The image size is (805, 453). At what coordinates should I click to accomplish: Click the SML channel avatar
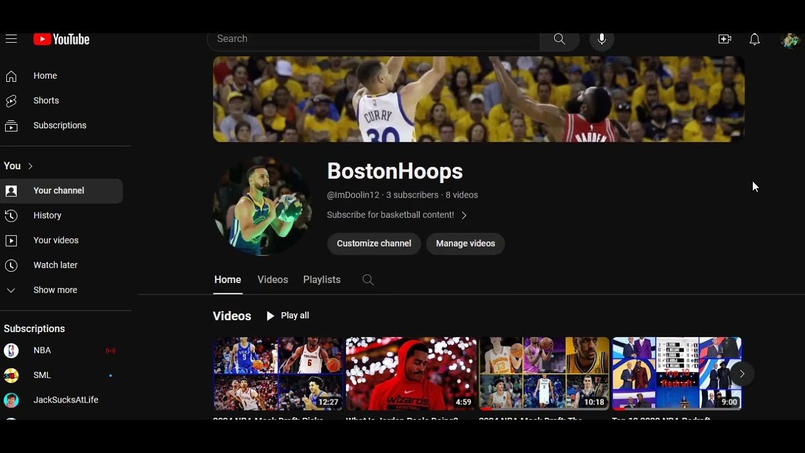pos(11,376)
